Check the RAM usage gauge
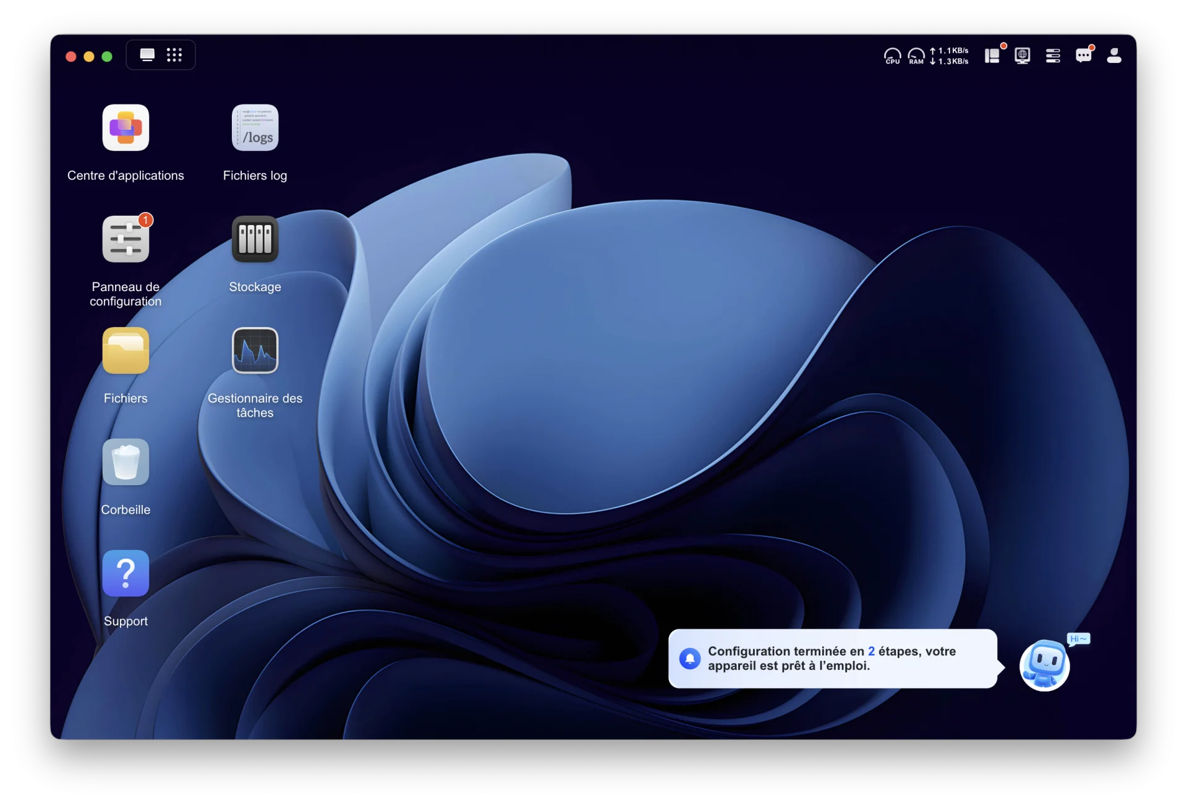 click(916, 56)
